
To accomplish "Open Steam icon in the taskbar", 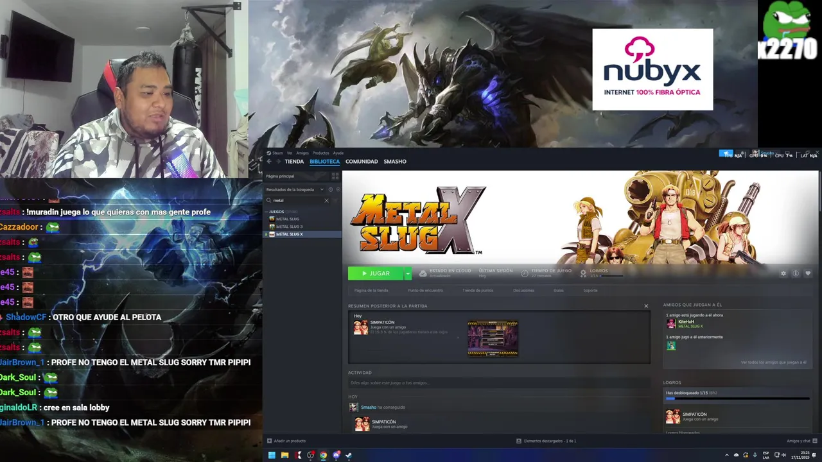I will click(x=349, y=456).
